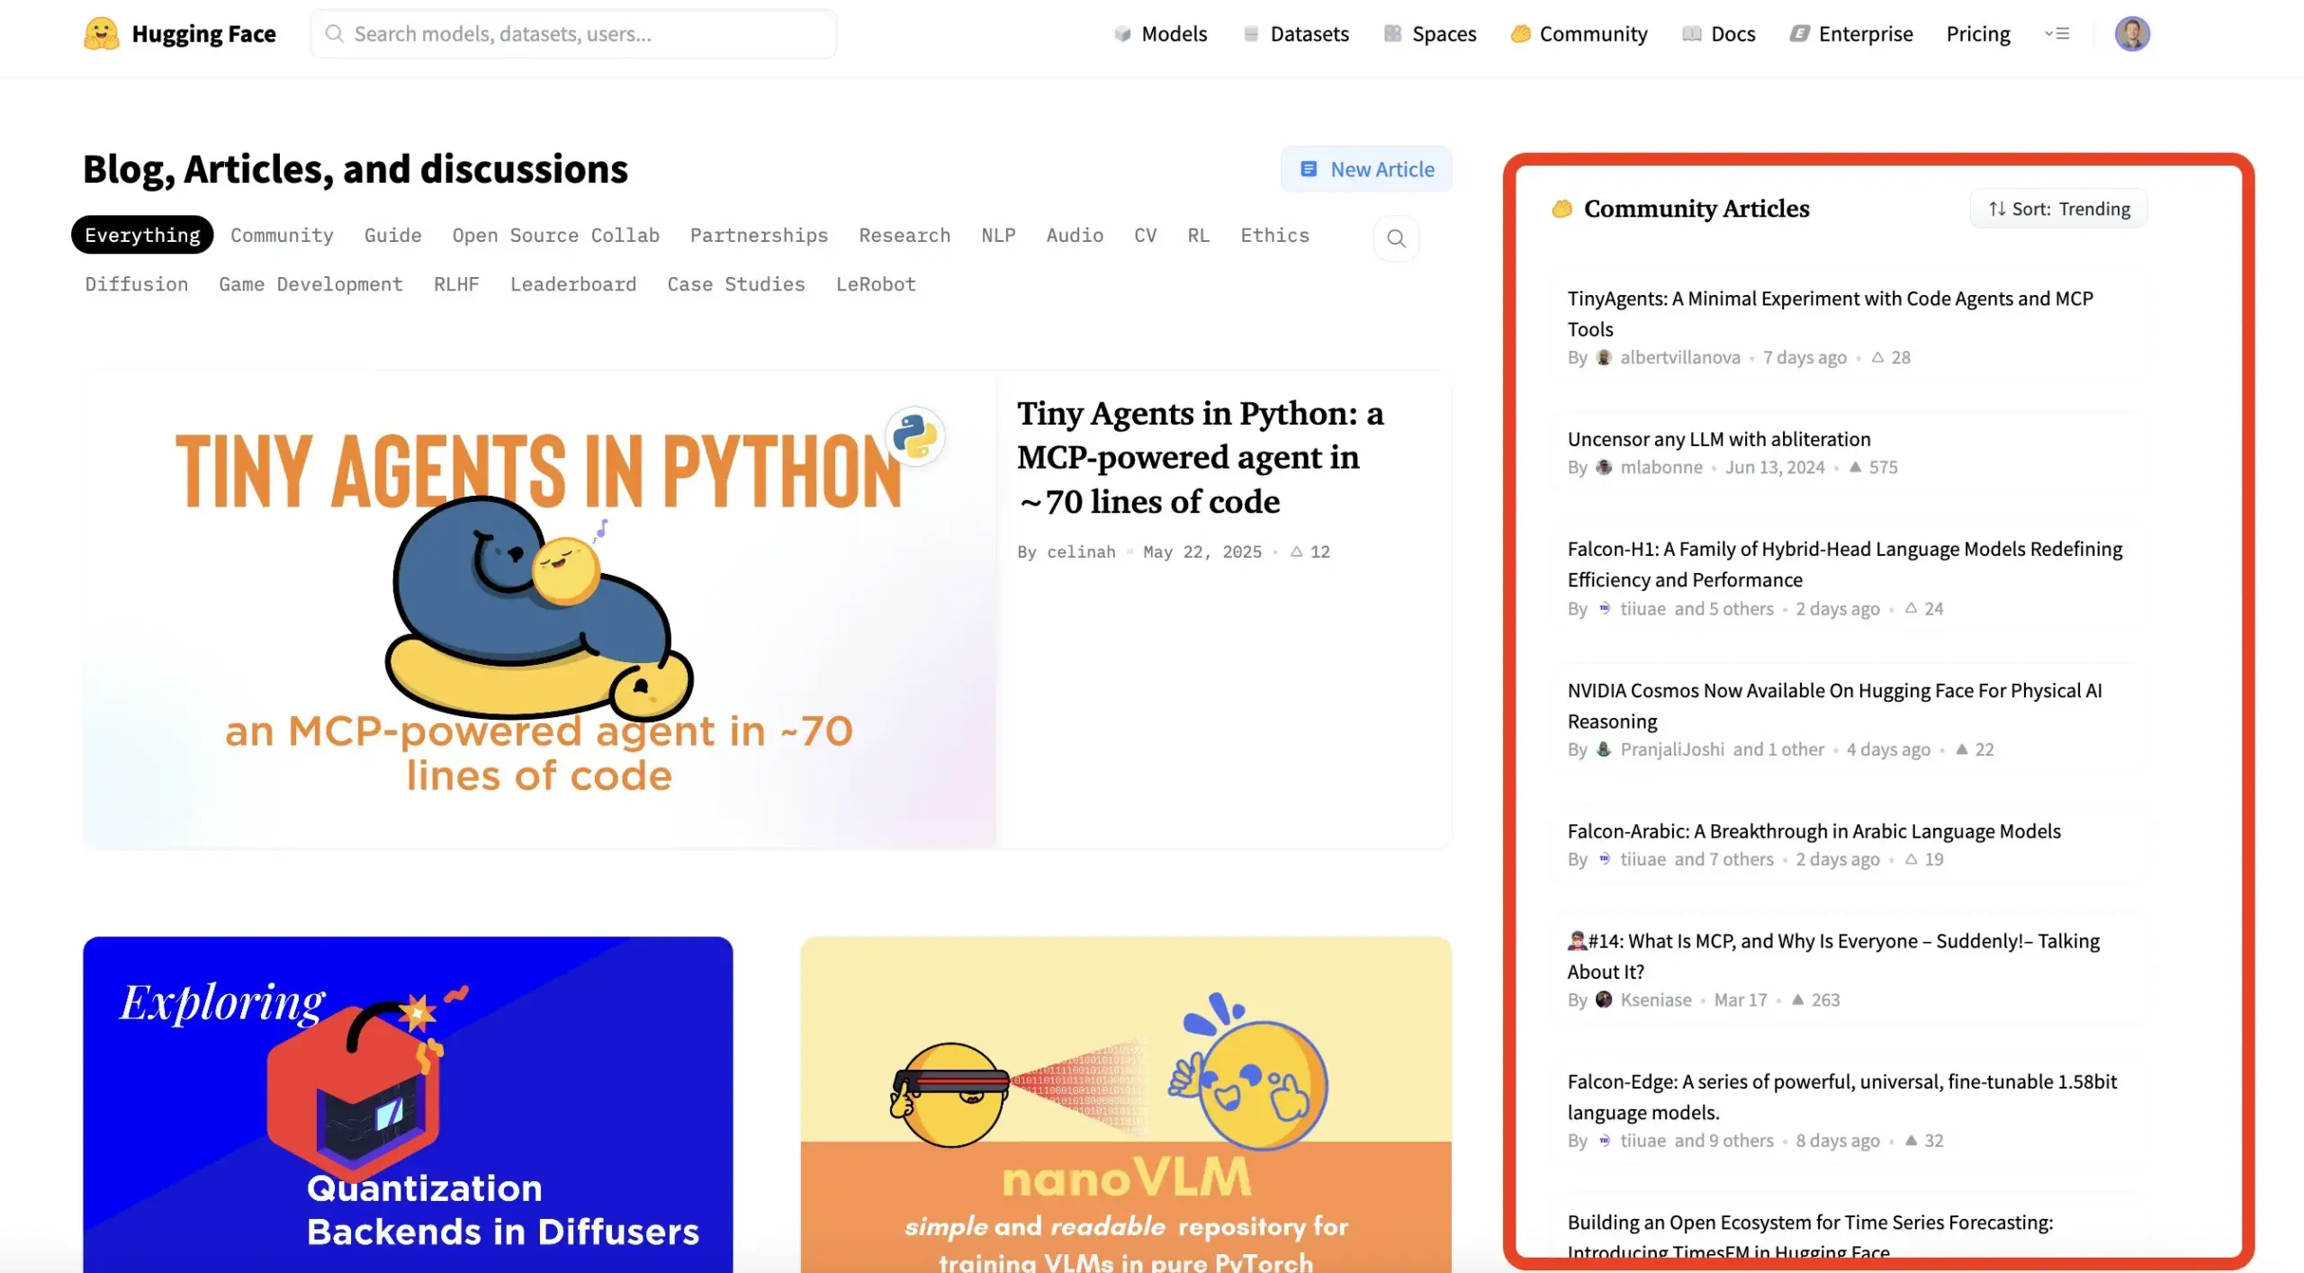Filter articles by RL
This screenshot has width=2304, height=1273.
1198,236
